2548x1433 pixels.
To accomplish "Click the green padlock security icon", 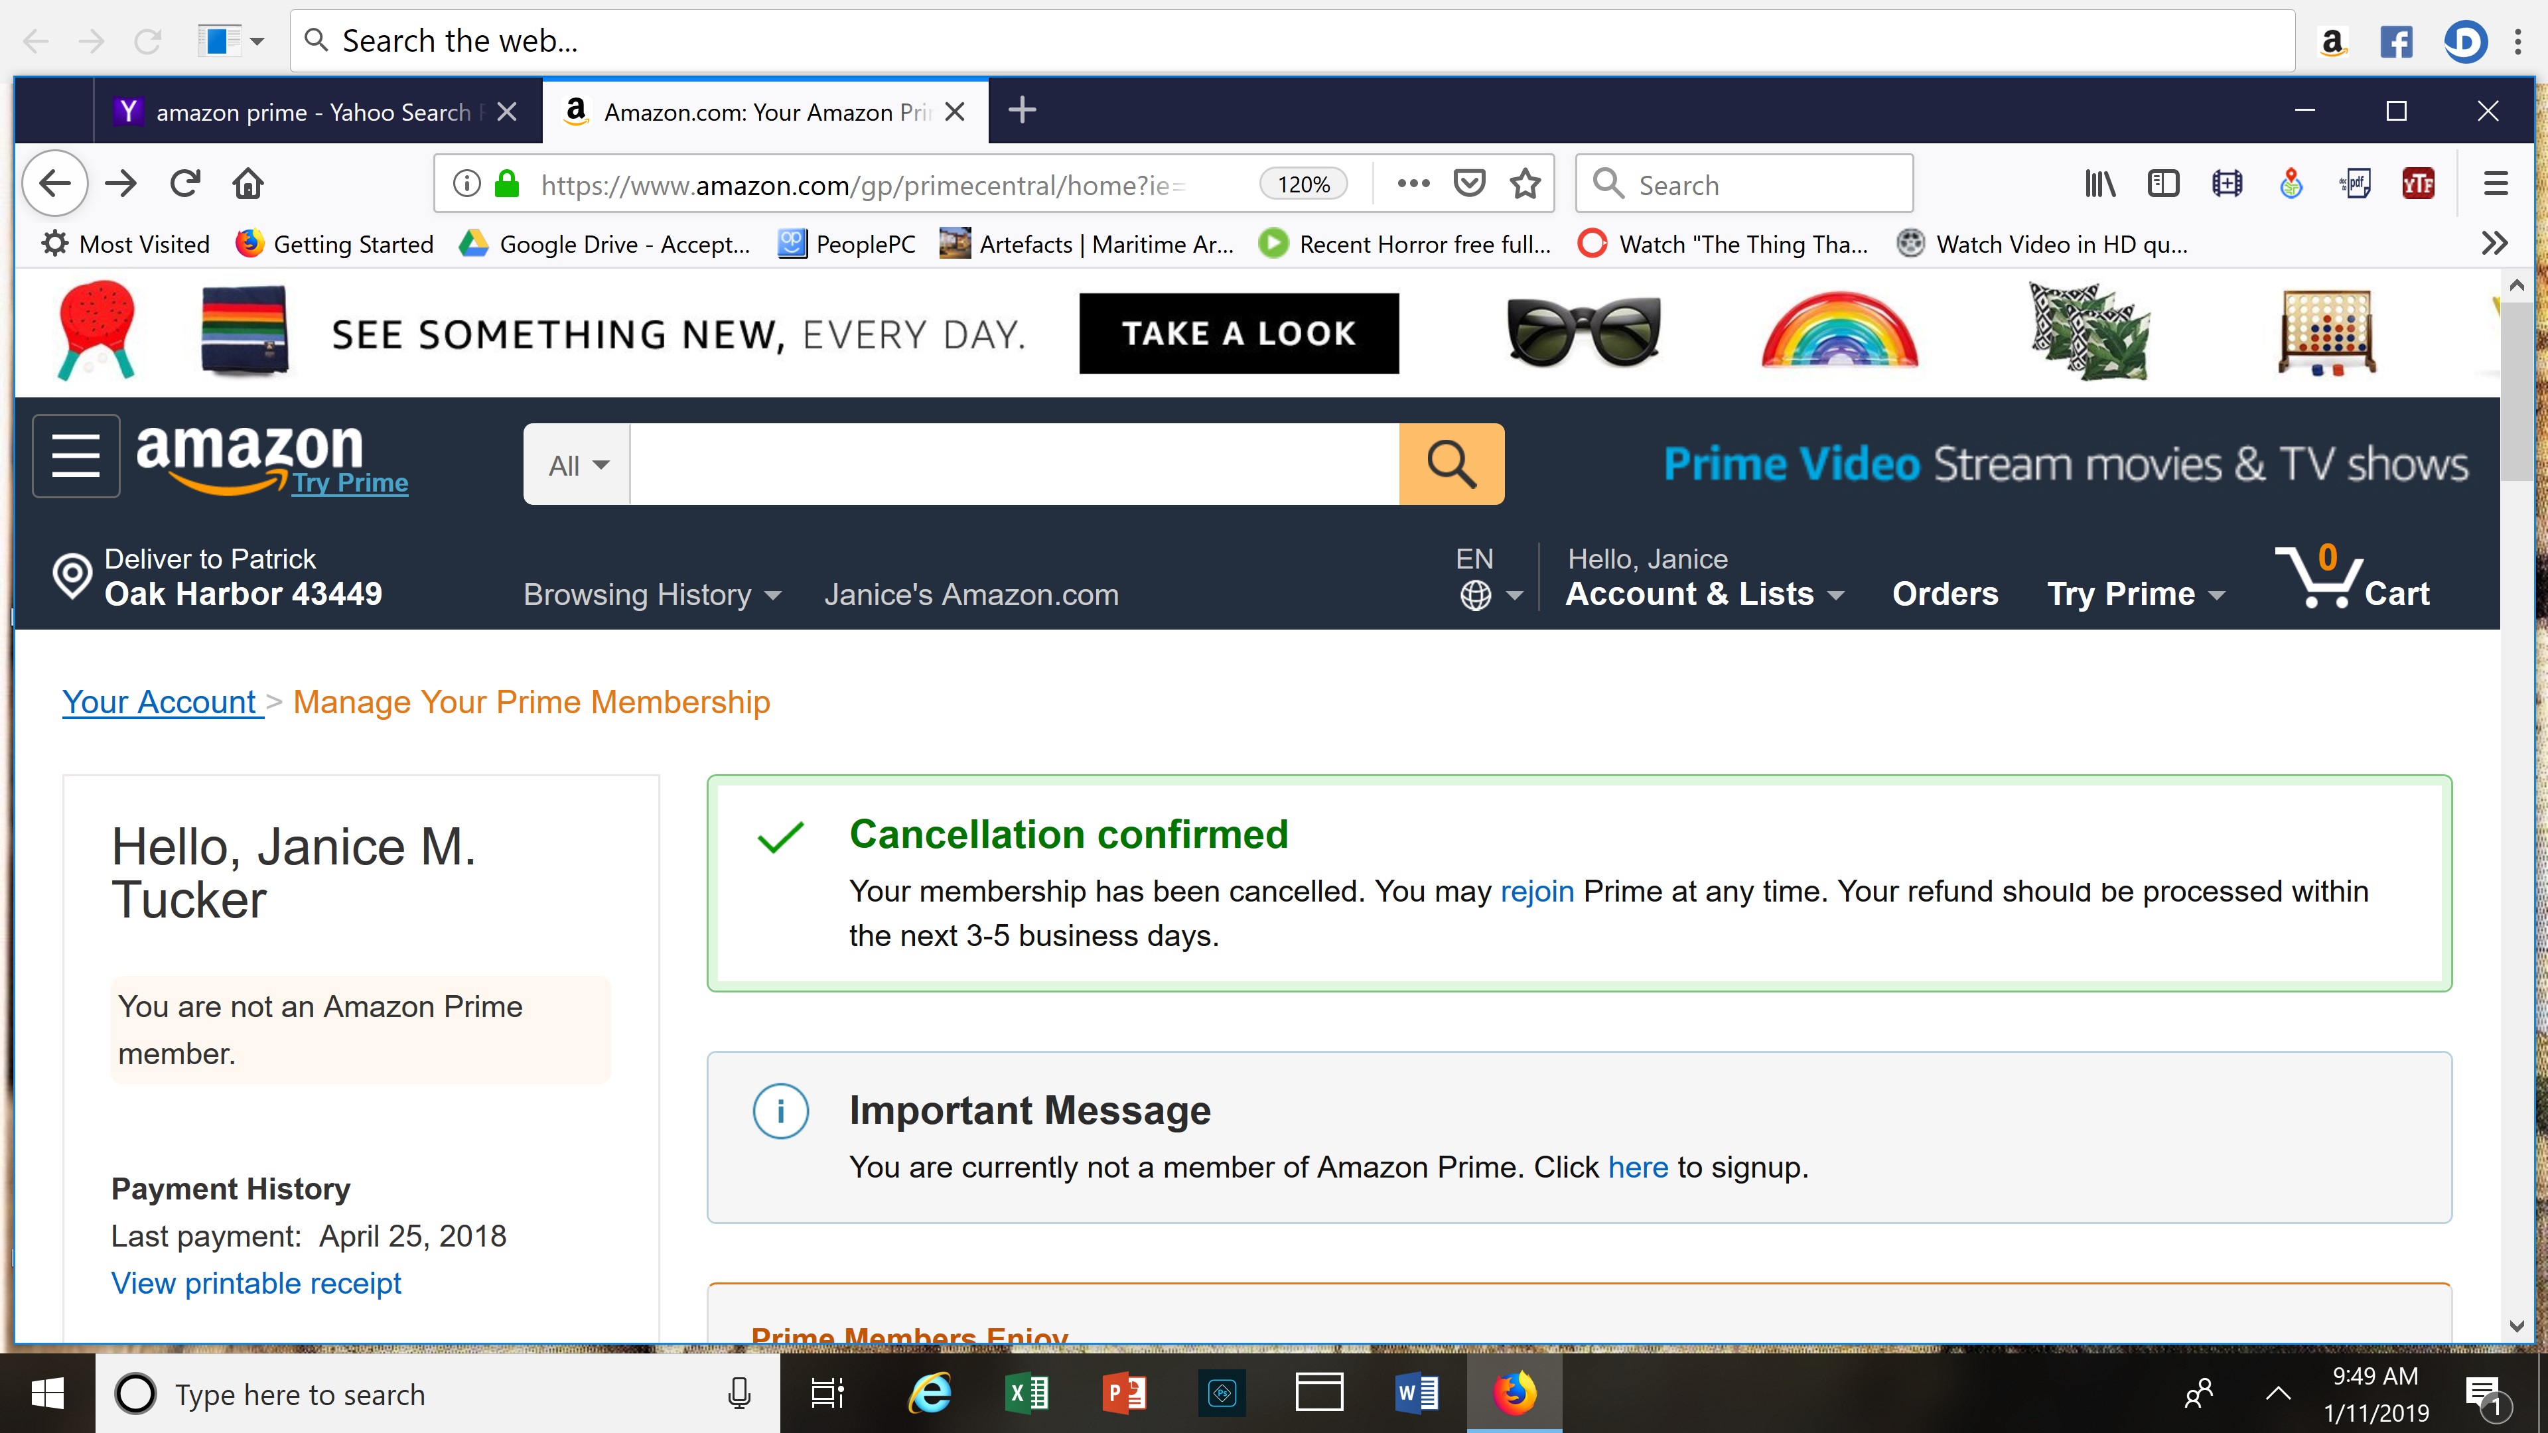I will (508, 184).
